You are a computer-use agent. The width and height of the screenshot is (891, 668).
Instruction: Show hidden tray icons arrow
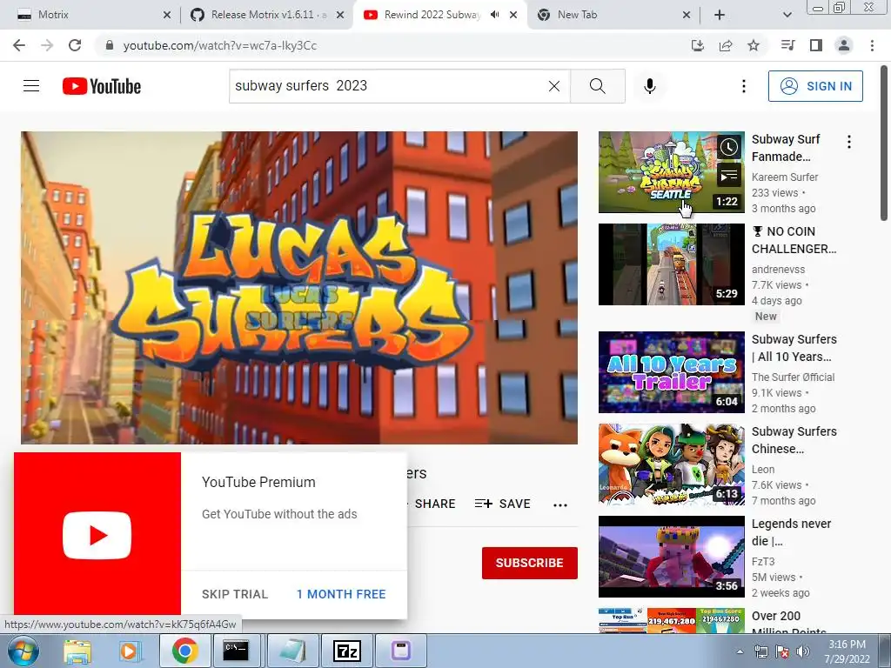point(740,651)
